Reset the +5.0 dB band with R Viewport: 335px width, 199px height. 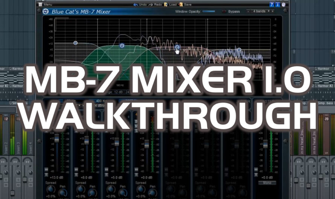107,175
